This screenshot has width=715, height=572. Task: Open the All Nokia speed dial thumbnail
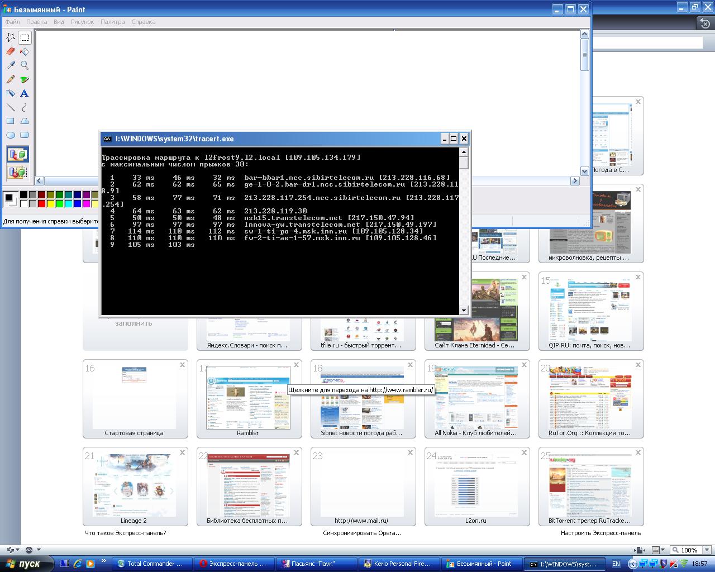(476, 399)
